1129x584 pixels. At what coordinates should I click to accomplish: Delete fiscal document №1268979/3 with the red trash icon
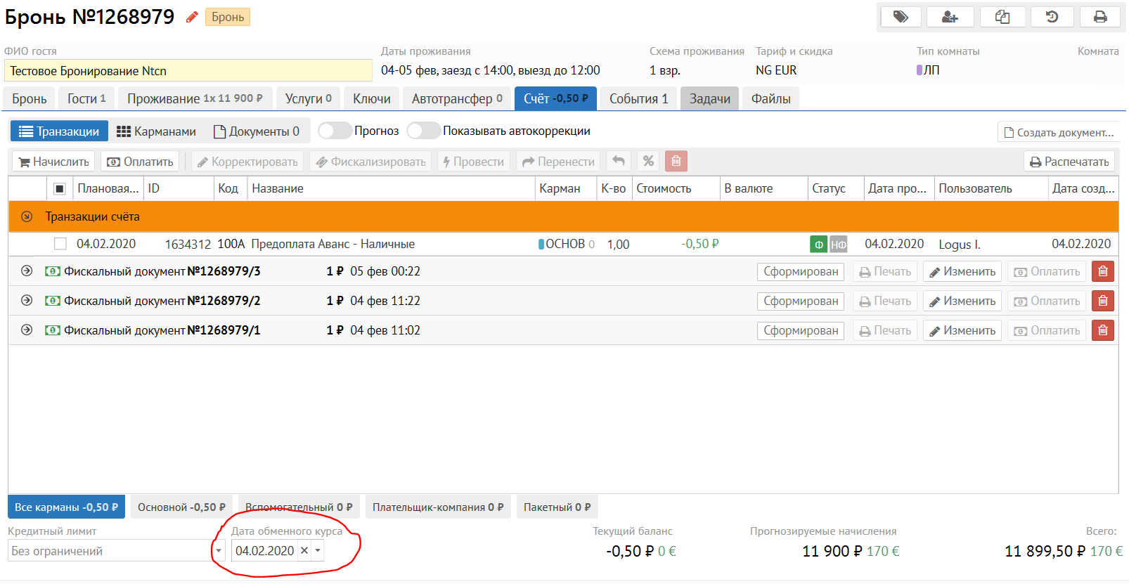click(x=1102, y=271)
